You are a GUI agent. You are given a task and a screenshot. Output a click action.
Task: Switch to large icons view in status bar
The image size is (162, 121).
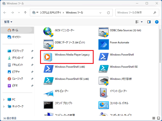click(x=158, y=118)
